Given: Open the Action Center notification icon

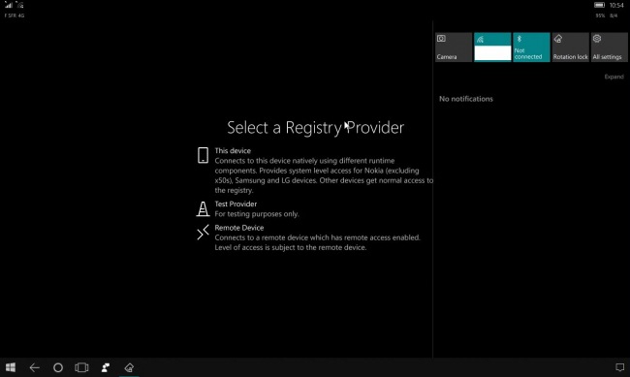Looking at the screenshot, I should 620,367.
